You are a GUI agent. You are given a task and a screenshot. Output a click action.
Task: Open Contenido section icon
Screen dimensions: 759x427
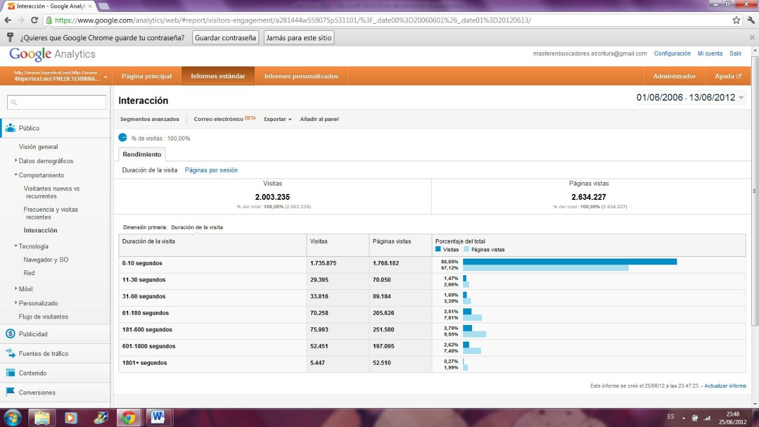(10, 373)
